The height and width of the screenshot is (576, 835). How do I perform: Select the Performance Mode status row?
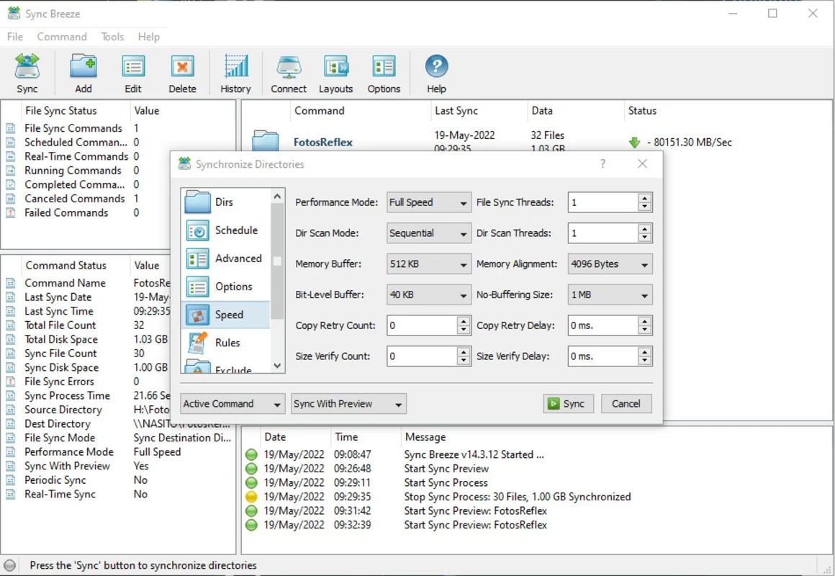(x=118, y=452)
